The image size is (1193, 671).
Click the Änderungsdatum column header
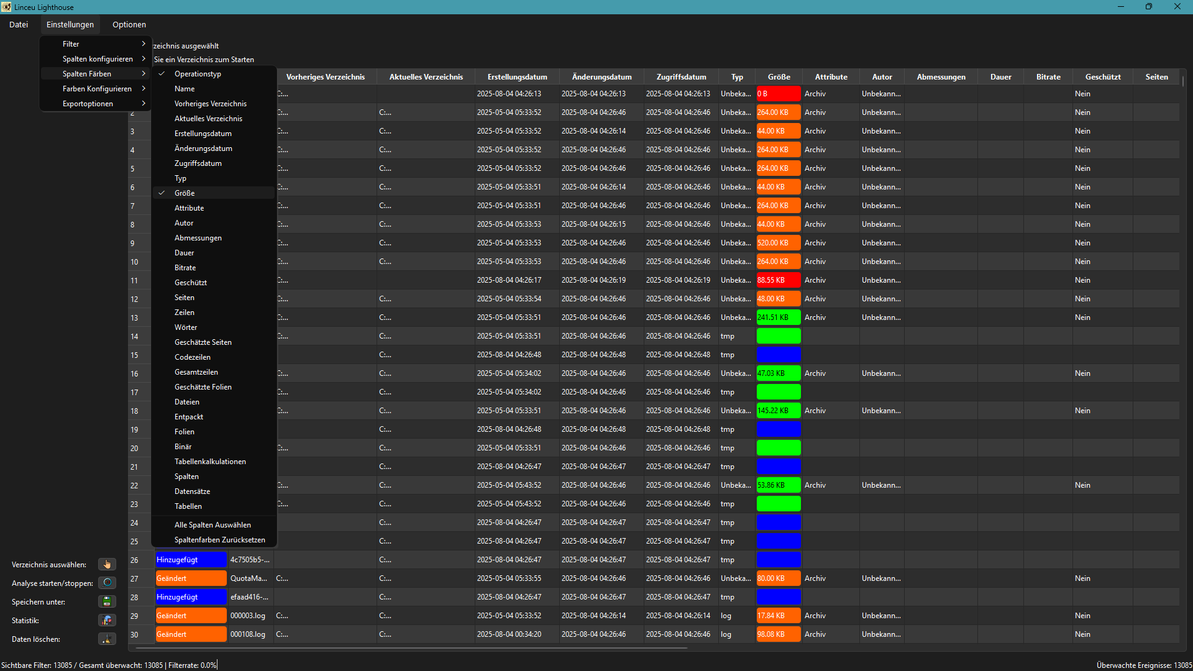click(x=601, y=77)
